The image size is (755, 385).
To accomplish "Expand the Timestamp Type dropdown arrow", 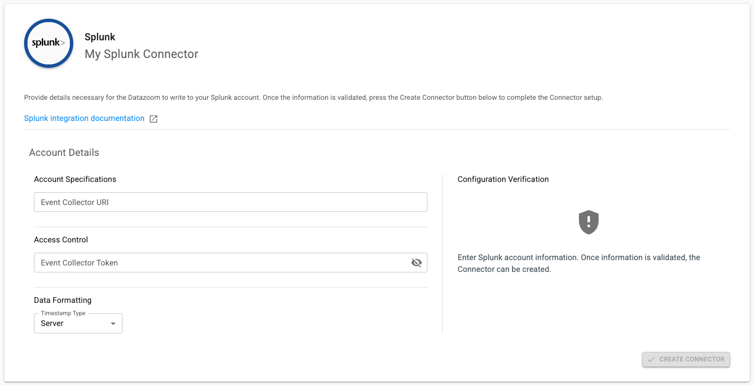I will (x=113, y=324).
